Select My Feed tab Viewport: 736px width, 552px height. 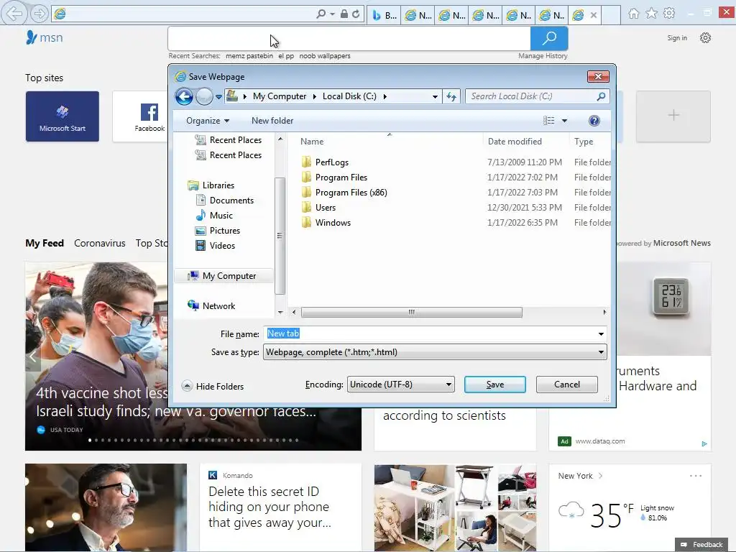45,243
